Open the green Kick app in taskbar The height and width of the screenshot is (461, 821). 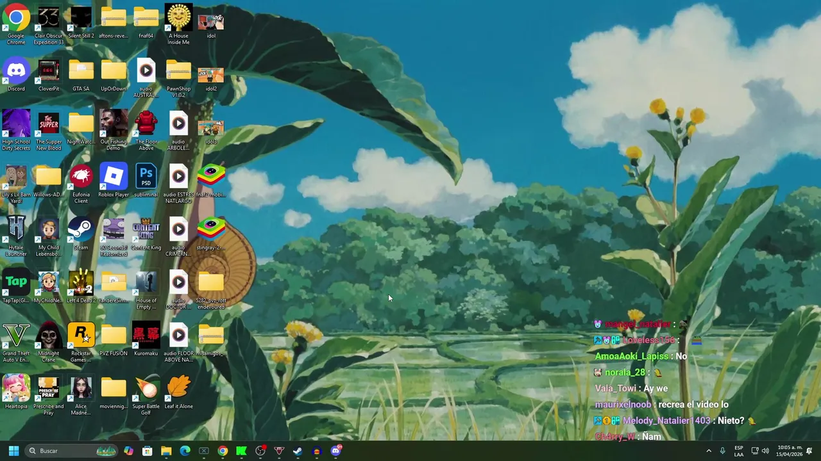241,451
